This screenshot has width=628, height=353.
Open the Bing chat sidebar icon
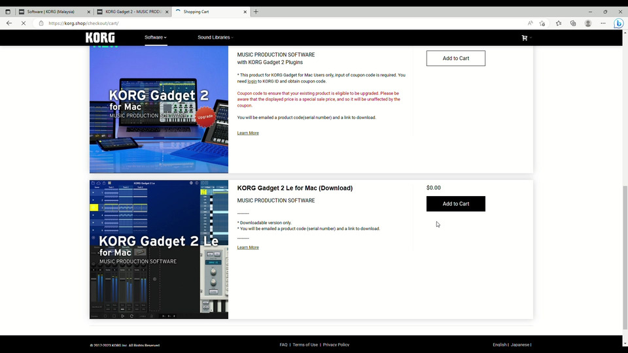618,24
